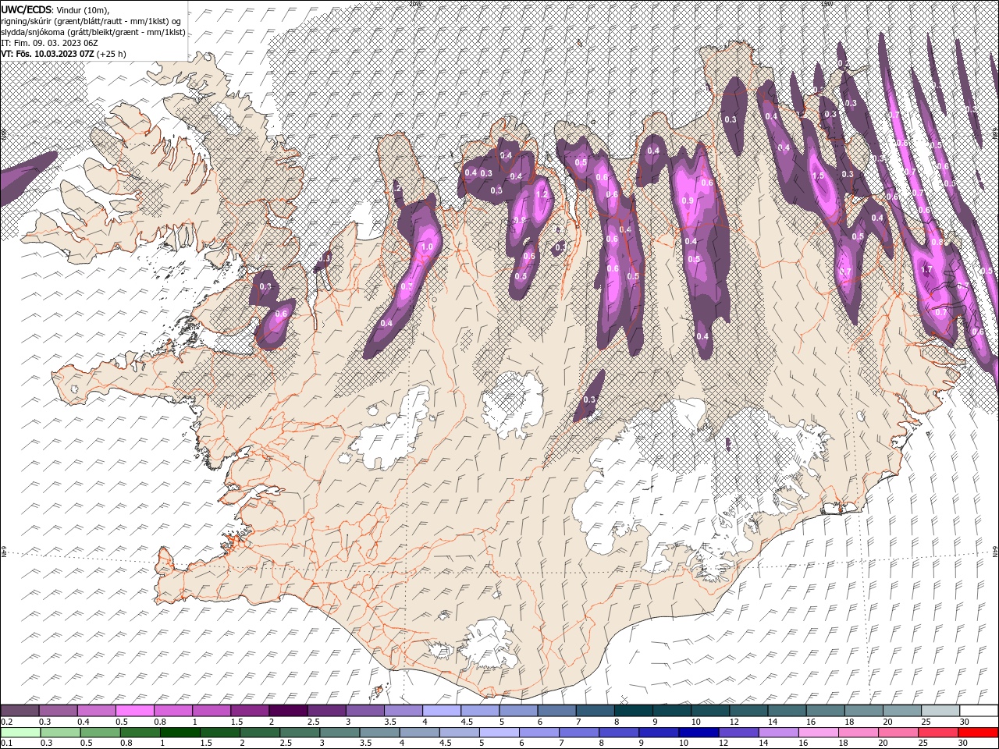Screen dimensions: 999x749
Task: Click top legend swatch between 0.2 and 0.3
Action: 20,710
